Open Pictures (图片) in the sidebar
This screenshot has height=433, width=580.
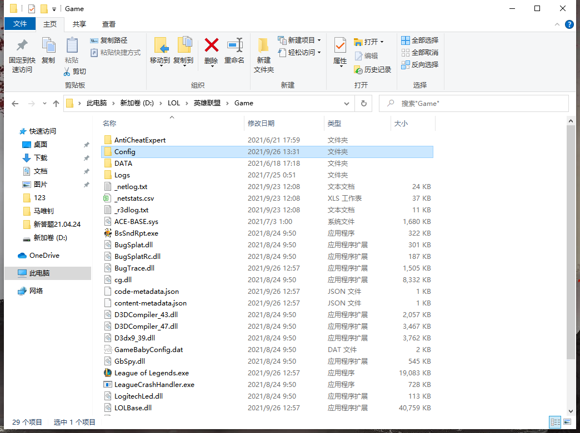coord(41,184)
